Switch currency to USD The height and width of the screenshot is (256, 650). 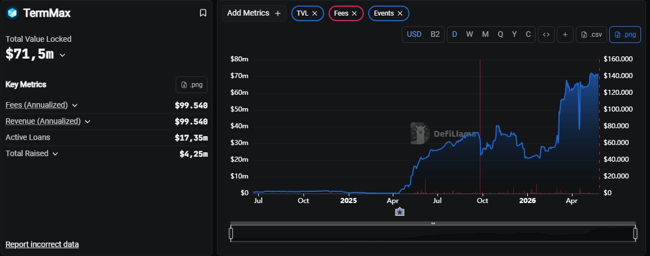413,35
